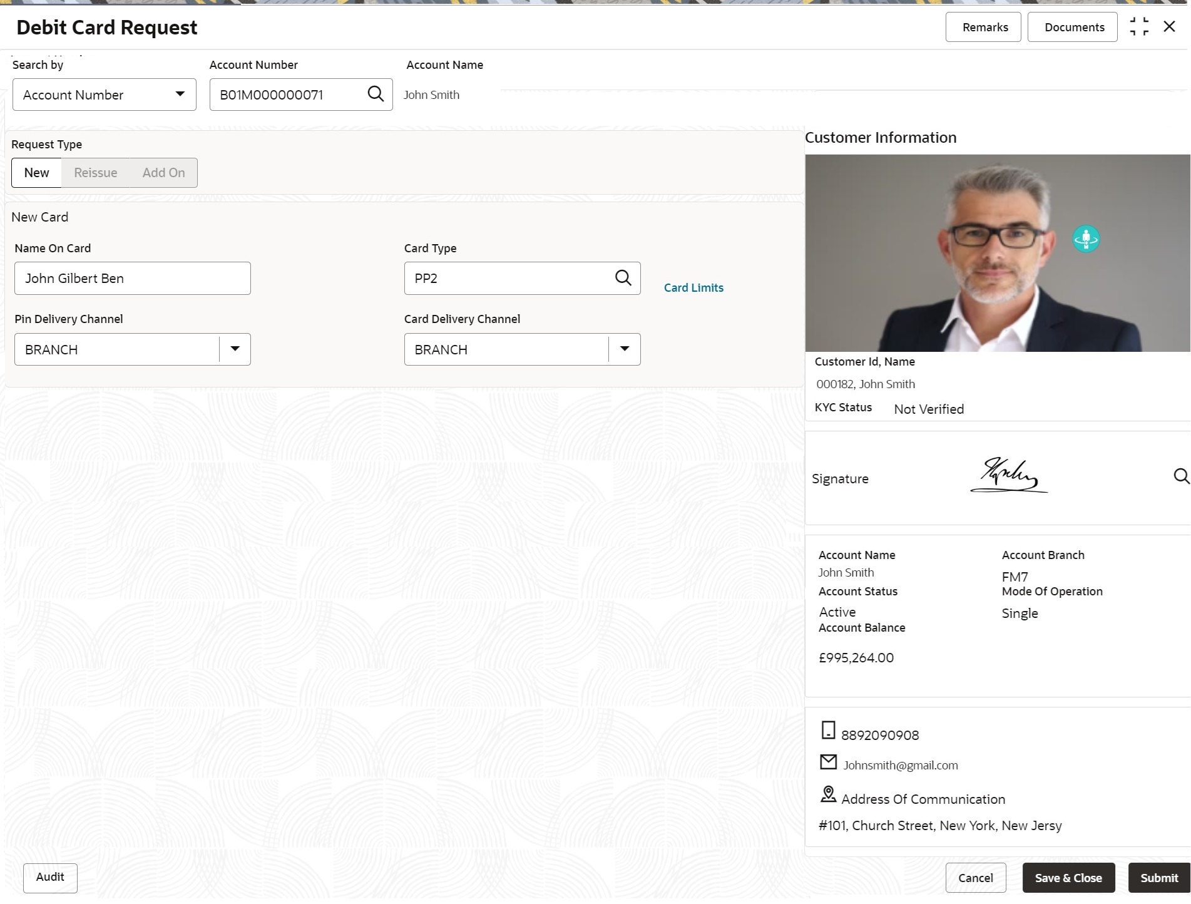The image size is (1191, 904).
Task: Click the Name On Card field
Action: tap(133, 278)
